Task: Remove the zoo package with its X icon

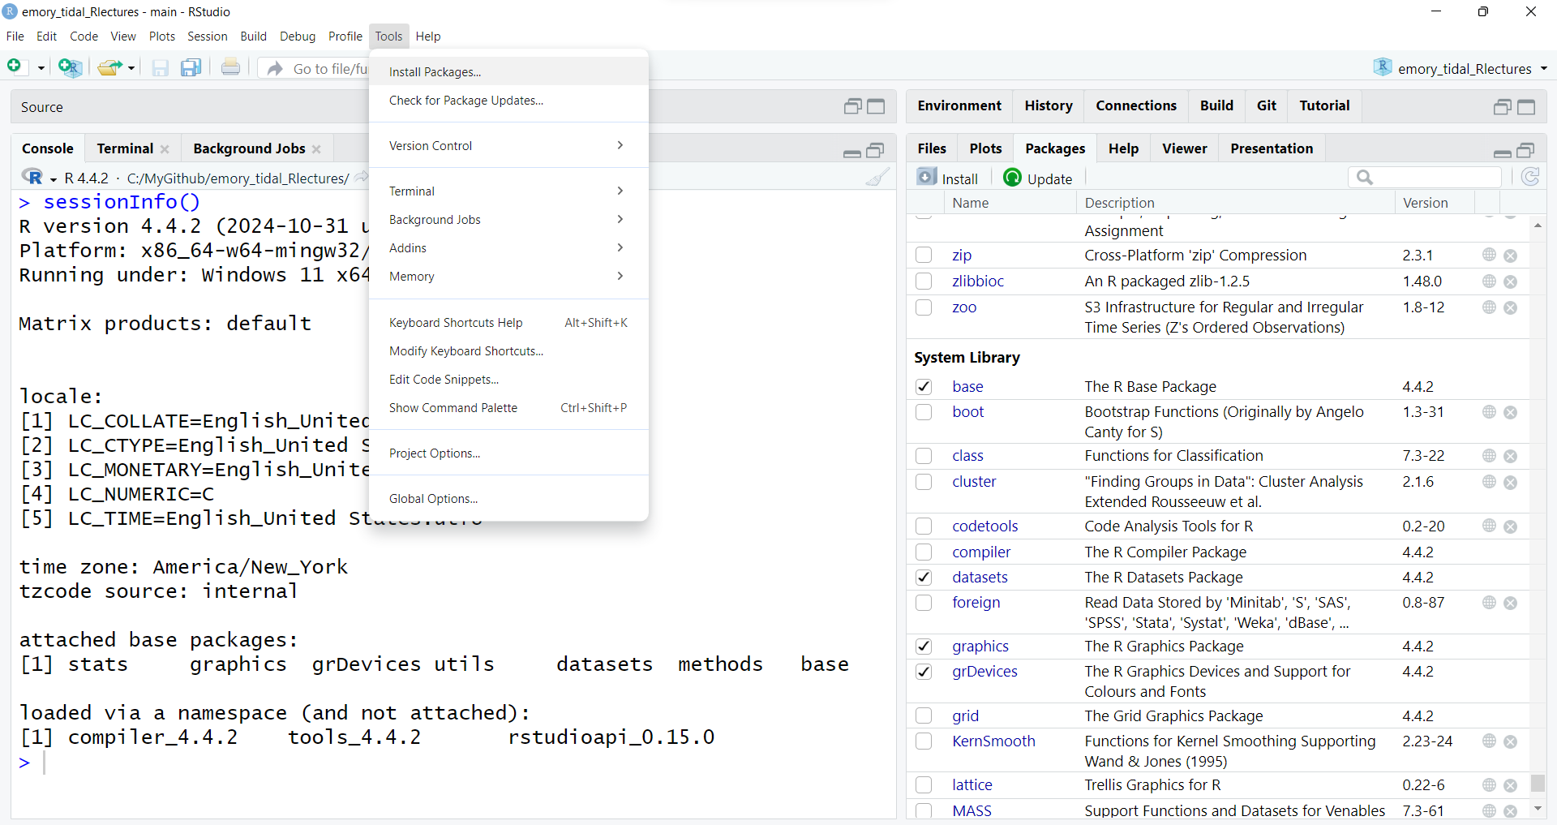Action: 1510,307
